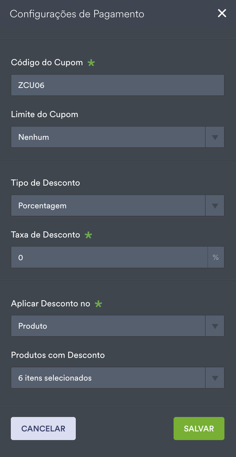The image size is (236, 457).
Task: Click the Código do Cupom input field
Action: pyautogui.click(x=117, y=85)
